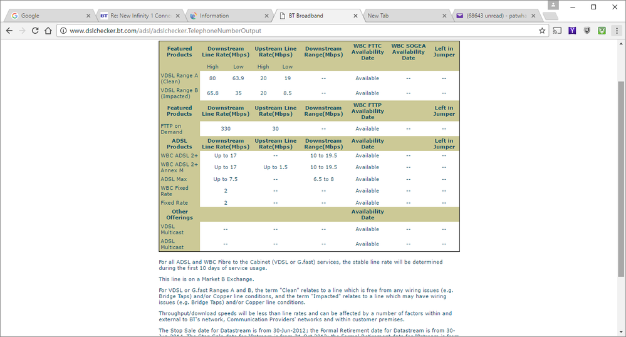Click the '6.5 to 8' downstream range
Image resolution: width=626 pixels, height=337 pixels.
[324, 179]
